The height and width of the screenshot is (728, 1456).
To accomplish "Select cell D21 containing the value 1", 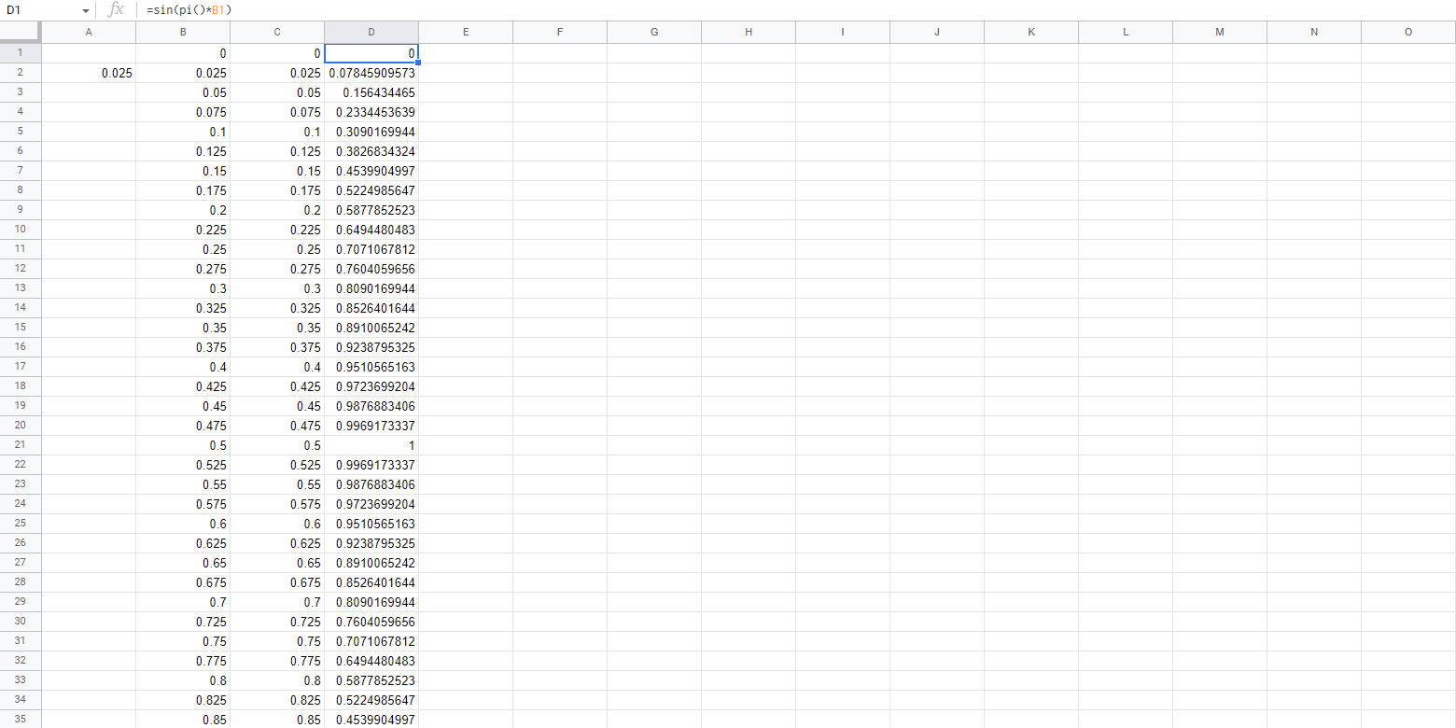I will 371,445.
